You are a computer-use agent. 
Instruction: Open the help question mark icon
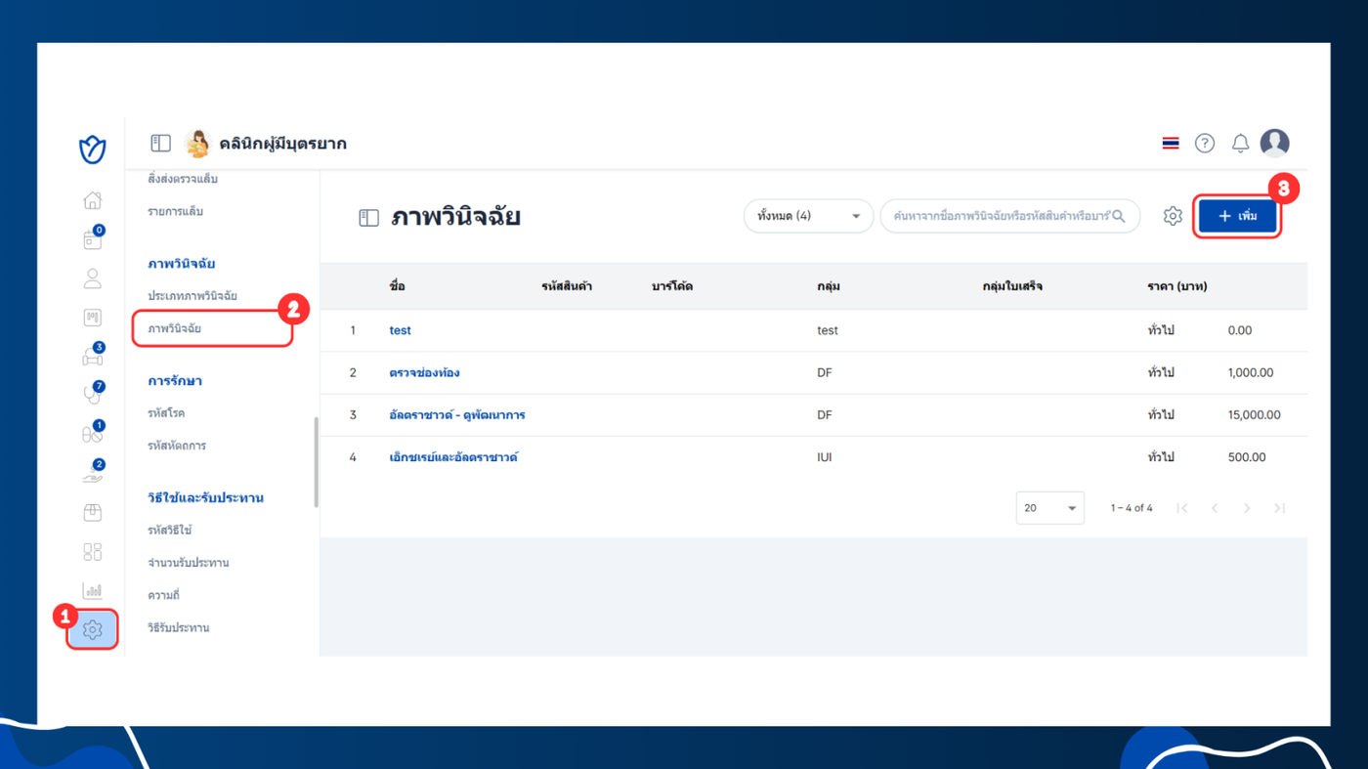tap(1205, 144)
